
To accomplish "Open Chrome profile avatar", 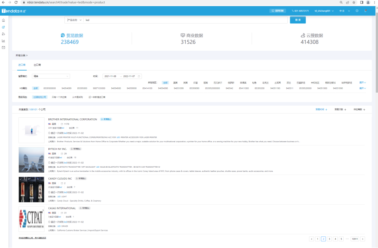I will pyautogui.click(x=368, y=2).
